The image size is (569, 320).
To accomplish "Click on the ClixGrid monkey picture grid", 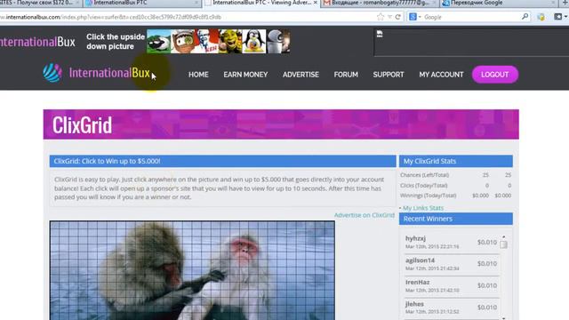I will point(192,270).
